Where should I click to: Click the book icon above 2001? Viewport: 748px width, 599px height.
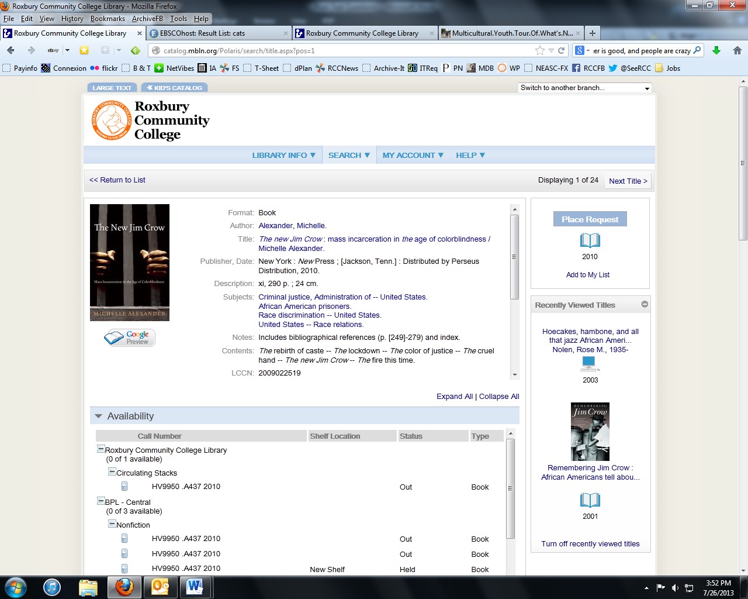590,500
